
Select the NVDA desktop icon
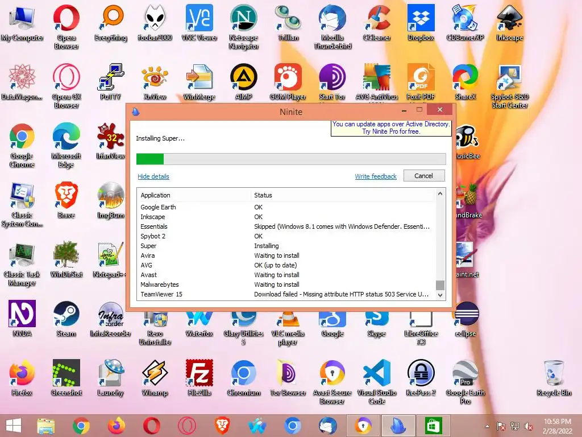[x=22, y=319]
